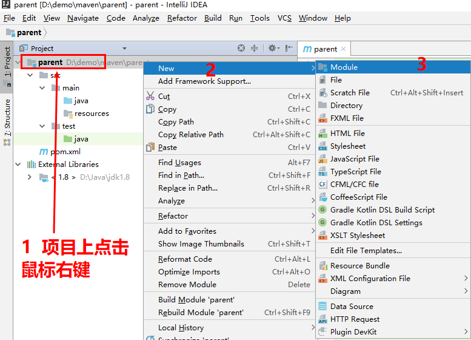
Task: Choose Show Image Thumbnails
Action: point(229,243)
